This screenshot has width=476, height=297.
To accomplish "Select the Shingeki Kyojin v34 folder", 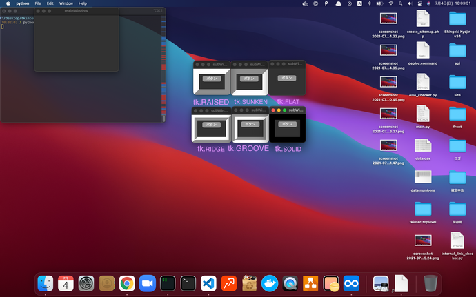I will click(457, 23).
